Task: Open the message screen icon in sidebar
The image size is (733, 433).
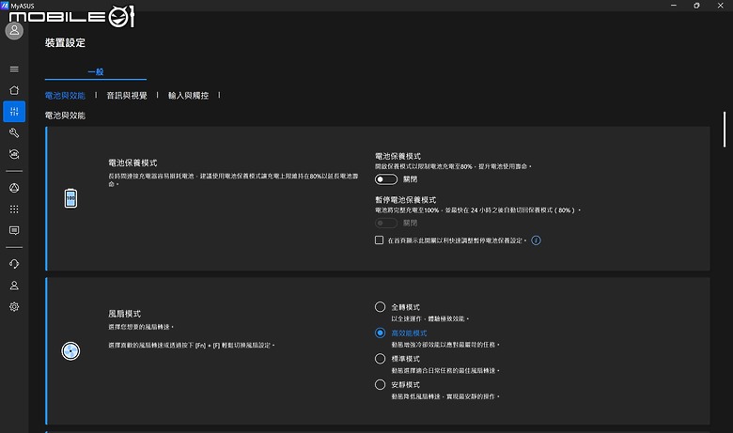Action: 14,230
